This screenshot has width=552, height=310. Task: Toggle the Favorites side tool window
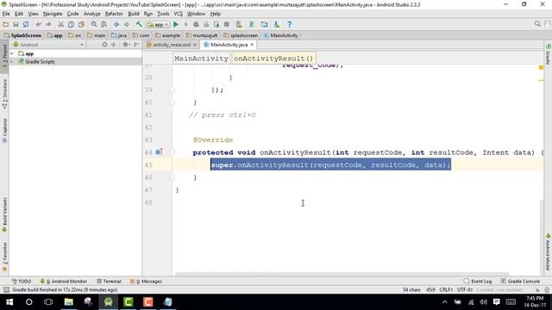click(4, 257)
